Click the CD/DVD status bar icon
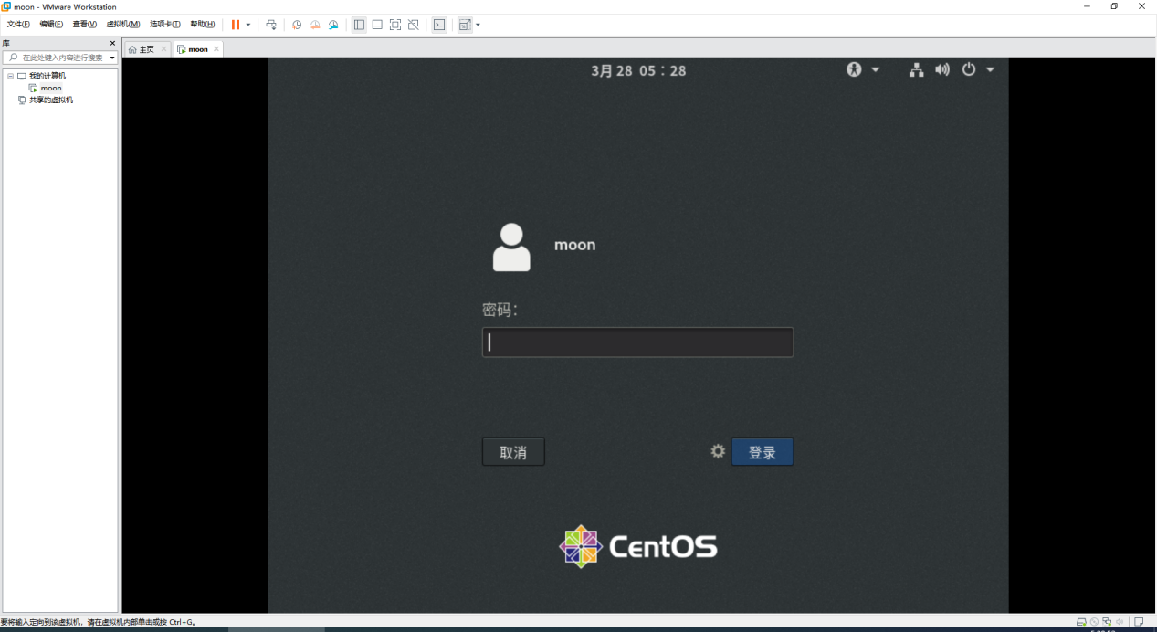1157x632 pixels. 1094,622
